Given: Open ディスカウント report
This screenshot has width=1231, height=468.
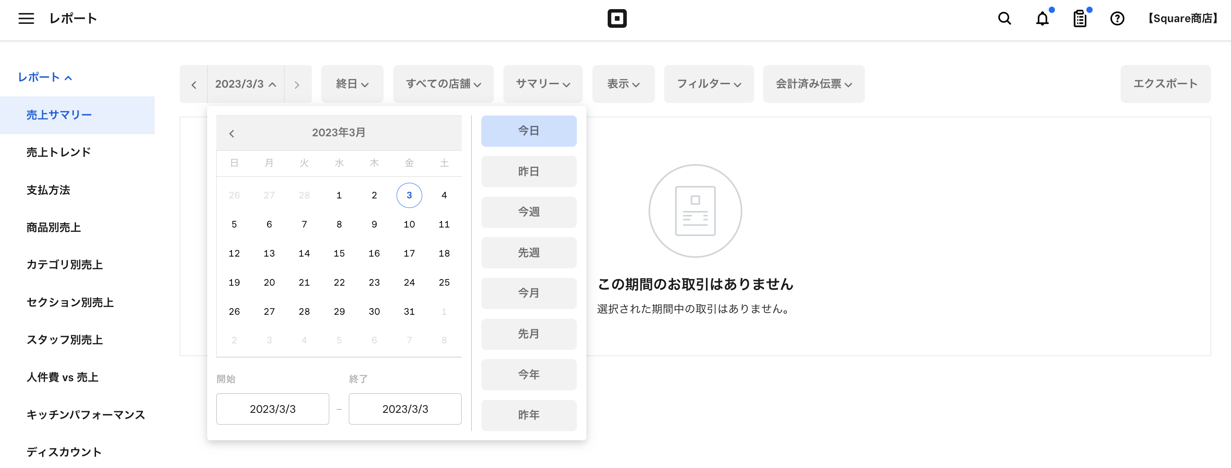Looking at the screenshot, I should pos(64,452).
